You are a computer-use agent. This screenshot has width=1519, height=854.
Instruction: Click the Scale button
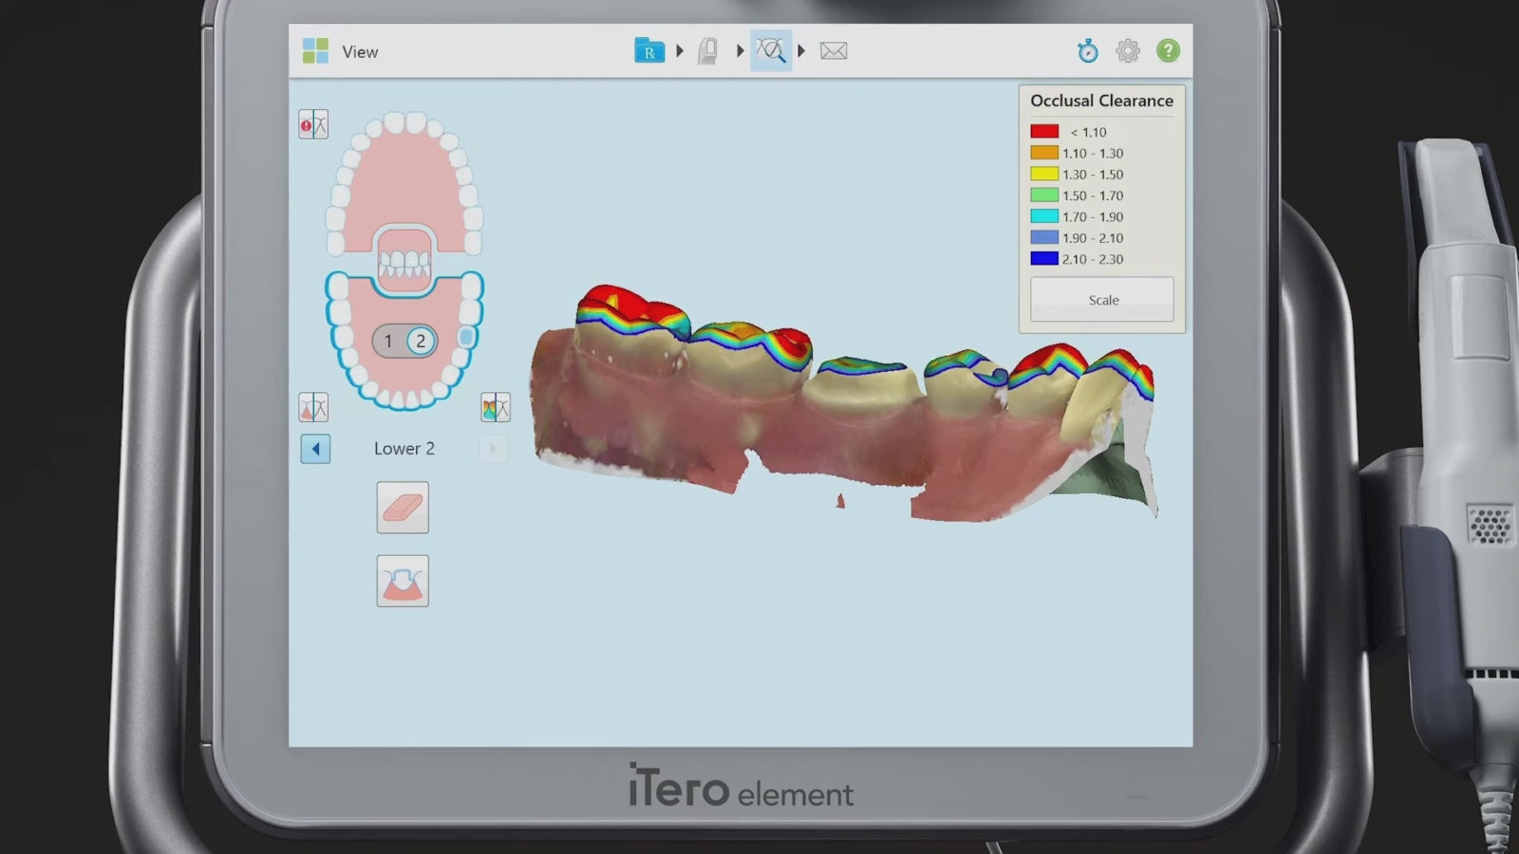pos(1102,300)
